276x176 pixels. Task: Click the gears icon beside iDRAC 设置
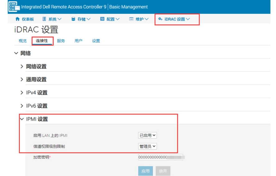[x=160, y=19]
